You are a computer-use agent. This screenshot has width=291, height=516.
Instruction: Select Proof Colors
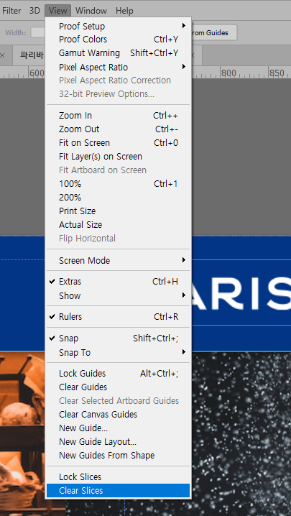[118, 40]
